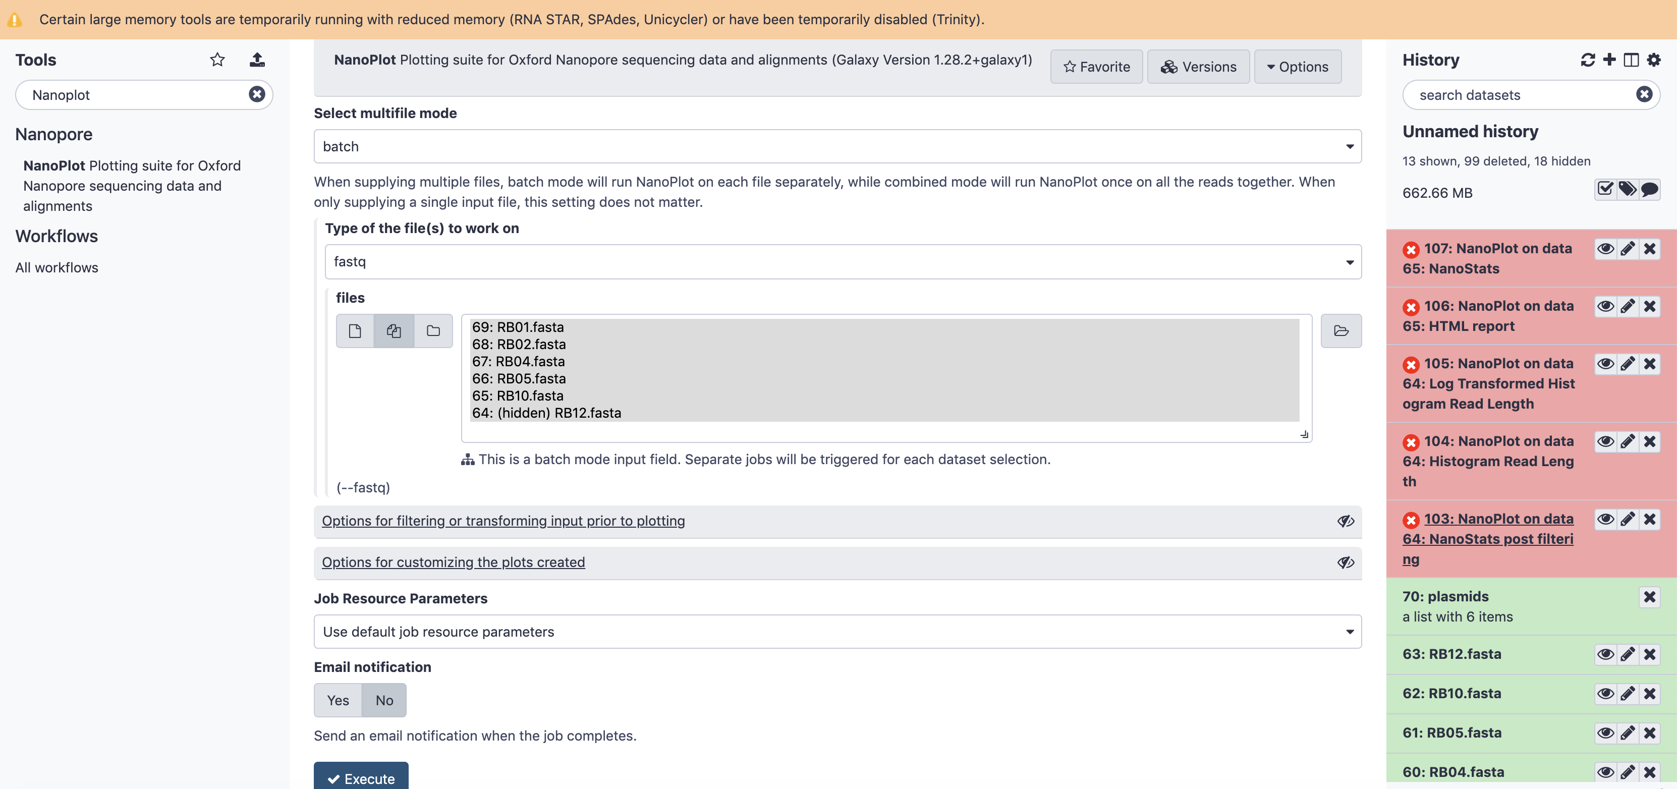Clear the search datasets field

[x=1644, y=94]
